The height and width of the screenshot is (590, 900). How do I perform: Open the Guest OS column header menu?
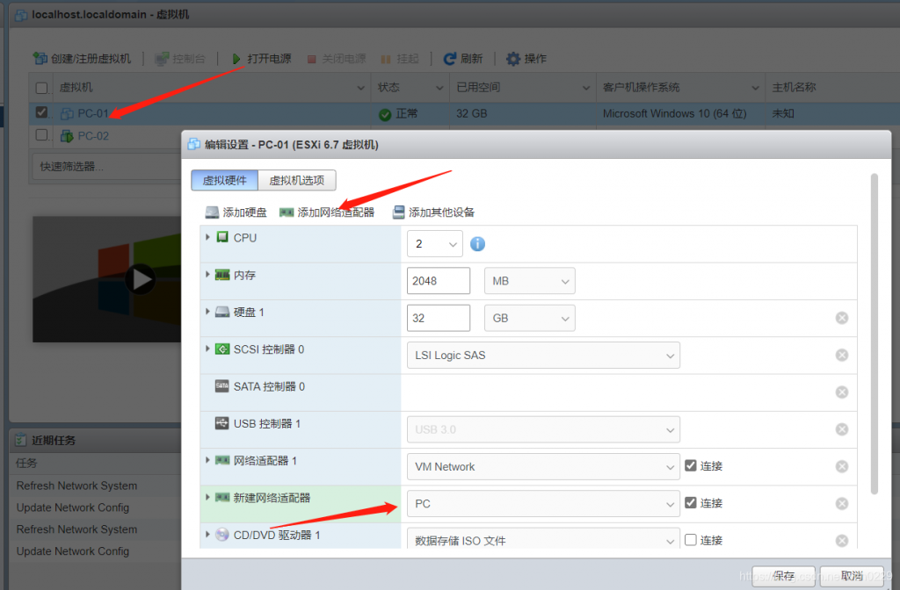[755, 88]
